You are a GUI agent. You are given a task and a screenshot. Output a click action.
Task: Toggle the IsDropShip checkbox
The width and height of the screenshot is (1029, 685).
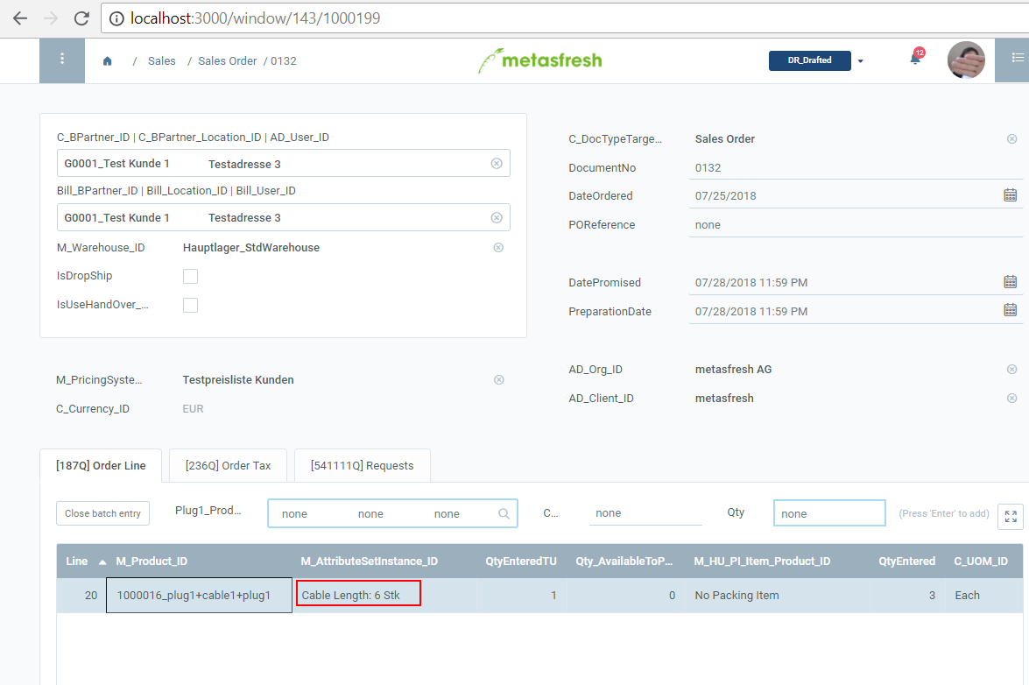190,276
